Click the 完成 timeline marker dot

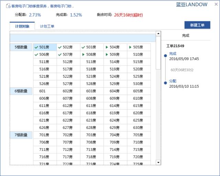click(x=165, y=56)
